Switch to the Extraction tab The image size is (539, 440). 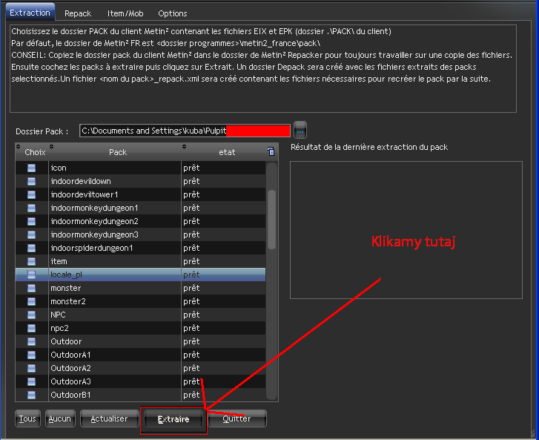pos(30,13)
